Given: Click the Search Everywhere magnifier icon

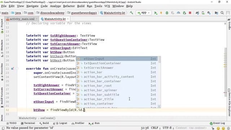Looking at the screenshot, I should [x=222, y=13].
